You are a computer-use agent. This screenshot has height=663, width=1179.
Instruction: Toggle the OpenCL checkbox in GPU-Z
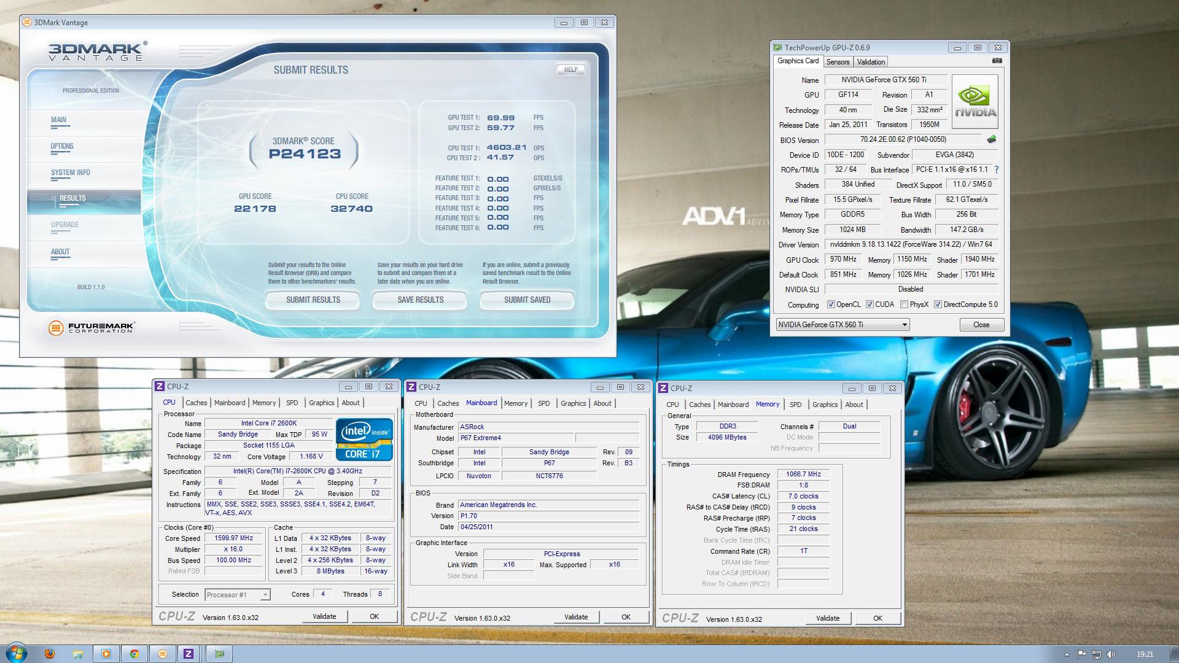point(831,304)
